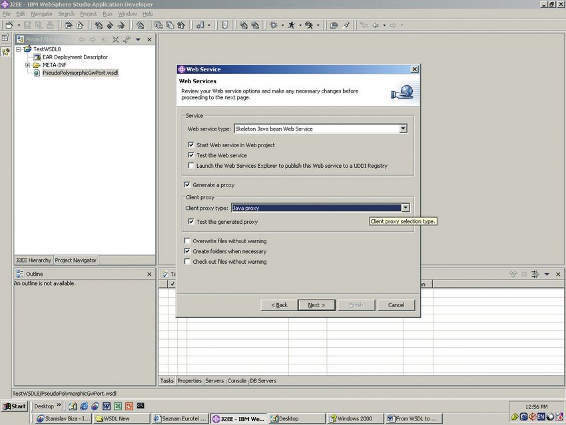
Task: Select PseudoPolymorphicGwPort.wsdl in navigator
Action: (x=80, y=73)
